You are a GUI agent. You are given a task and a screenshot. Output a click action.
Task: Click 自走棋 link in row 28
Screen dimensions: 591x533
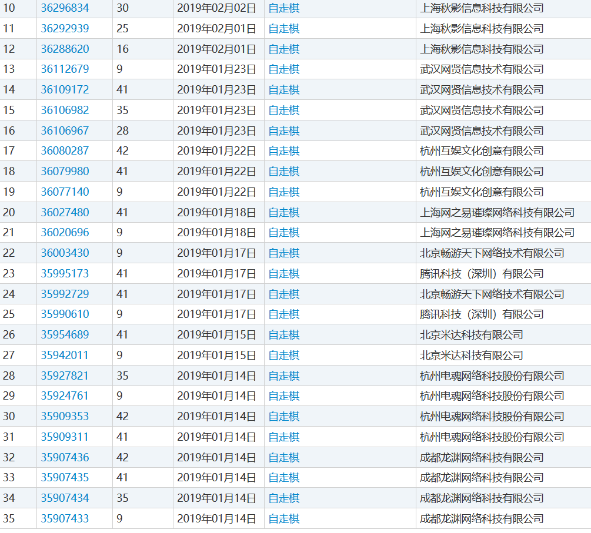[284, 376]
